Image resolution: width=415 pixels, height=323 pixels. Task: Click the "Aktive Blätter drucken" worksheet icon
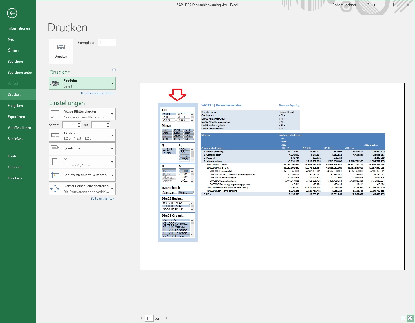55,113
